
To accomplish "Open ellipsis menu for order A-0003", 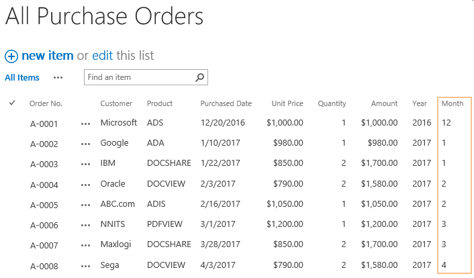I will 85,165.
